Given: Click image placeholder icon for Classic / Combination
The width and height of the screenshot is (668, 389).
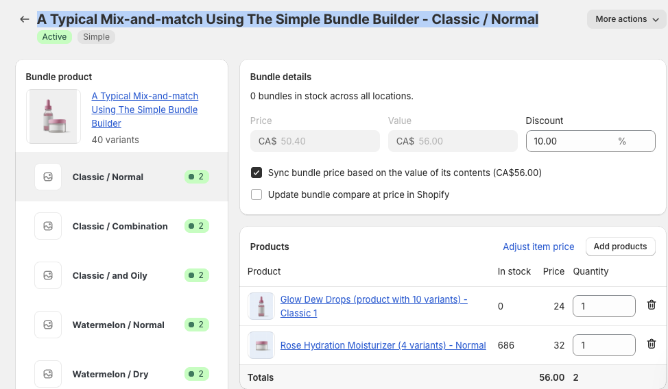Looking at the screenshot, I should pyautogui.click(x=48, y=226).
